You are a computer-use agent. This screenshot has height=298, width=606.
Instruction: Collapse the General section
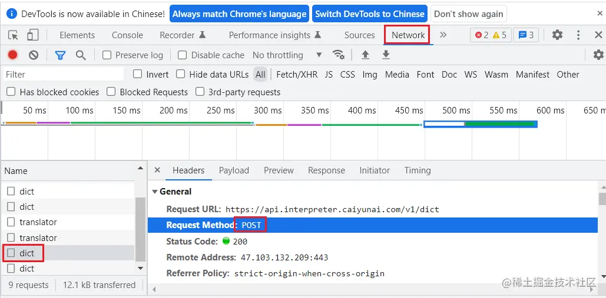155,192
